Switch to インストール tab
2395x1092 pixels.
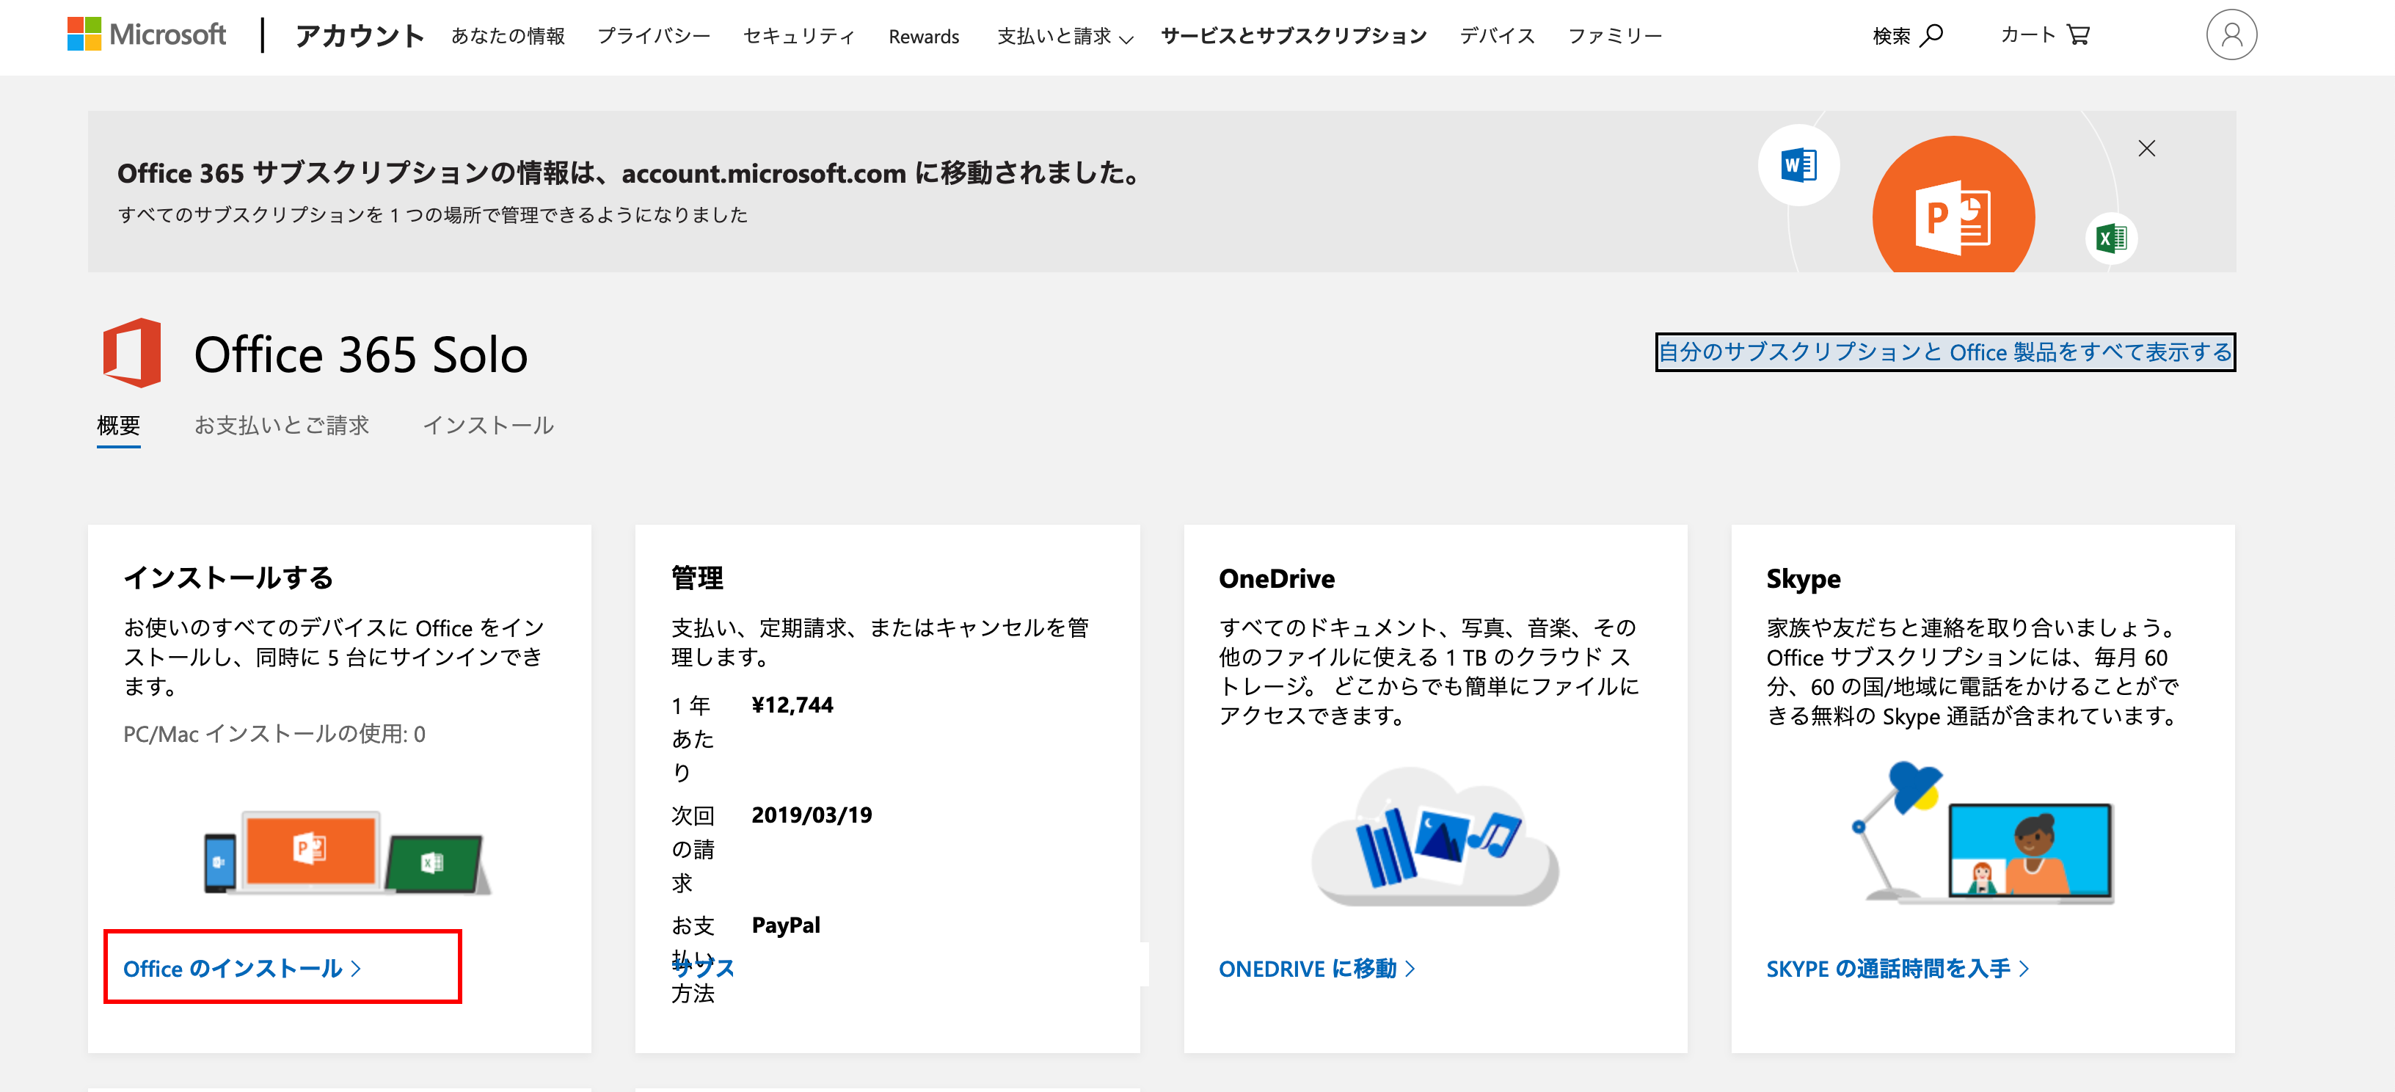pyautogui.click(x=489, y=425)
